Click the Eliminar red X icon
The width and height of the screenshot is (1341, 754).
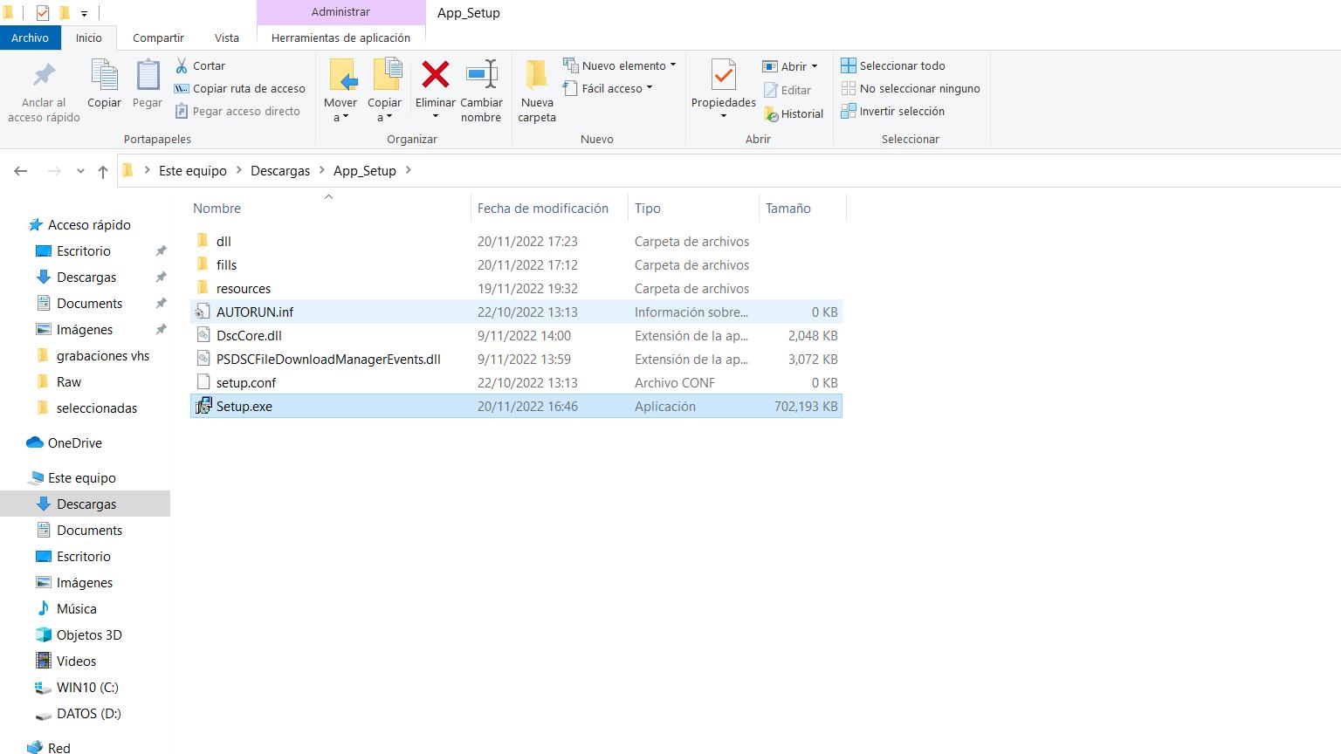[435, 76]
